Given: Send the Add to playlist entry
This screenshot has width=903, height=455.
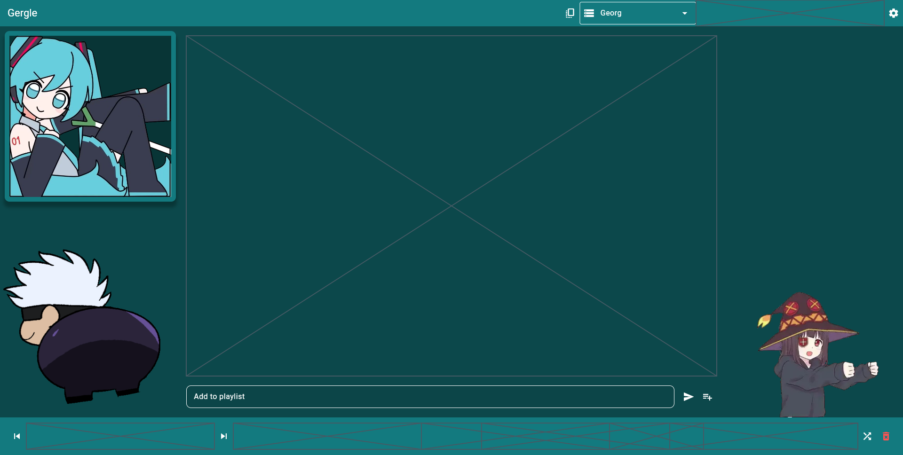Looking at the screenshot, I should [689, 397].
